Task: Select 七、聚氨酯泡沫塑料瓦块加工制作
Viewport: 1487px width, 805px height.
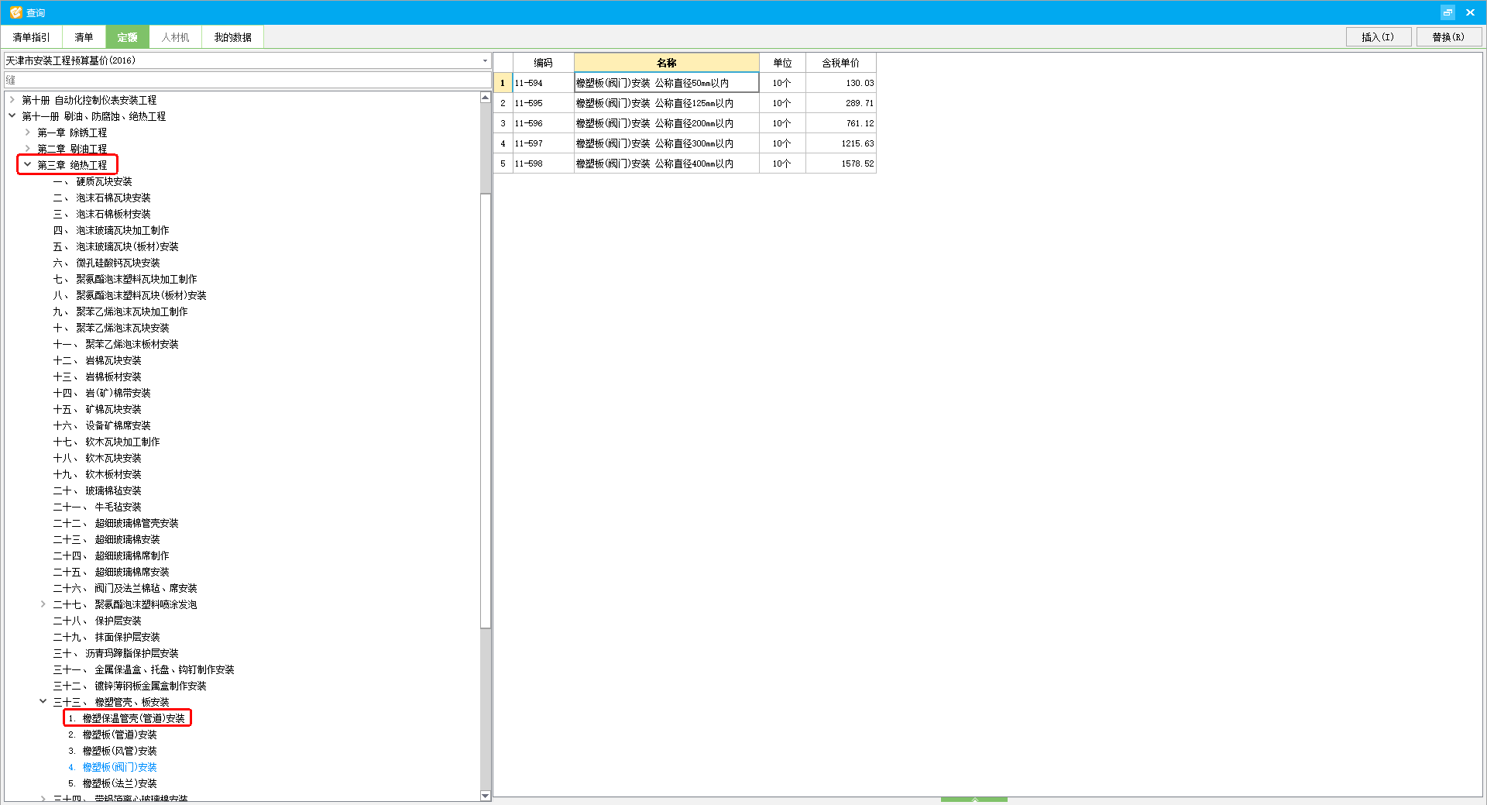Action: click(125, 279)
